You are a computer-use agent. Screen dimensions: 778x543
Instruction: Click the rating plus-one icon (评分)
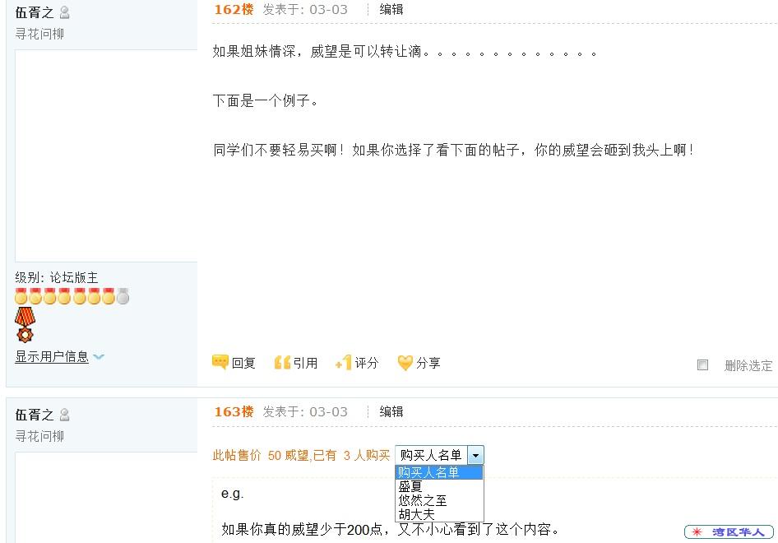click(343, 363)
